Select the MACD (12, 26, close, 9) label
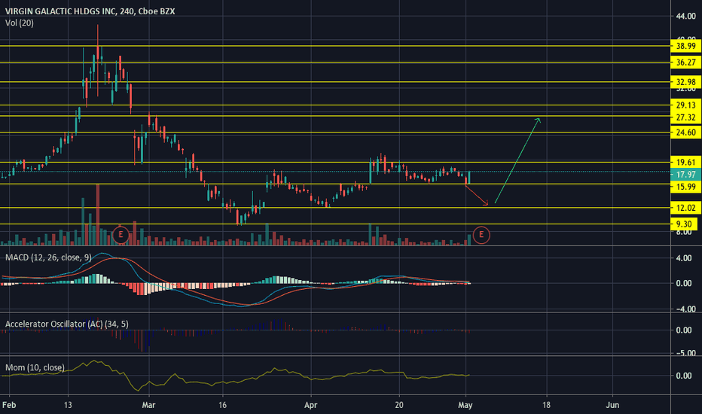This screenshot has width=702, height=414. [x=48, y=257]
